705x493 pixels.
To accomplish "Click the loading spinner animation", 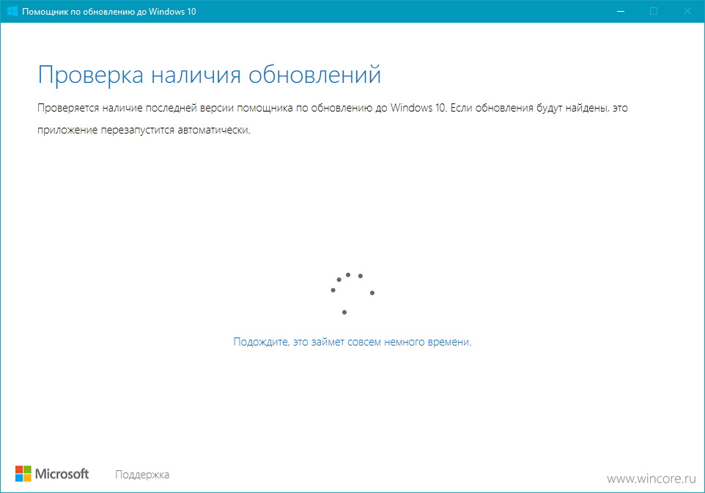I will [352, 293].
